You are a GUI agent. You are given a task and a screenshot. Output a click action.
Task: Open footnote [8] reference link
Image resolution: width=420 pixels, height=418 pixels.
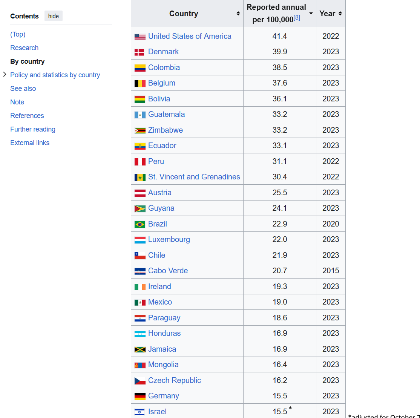tap(297, 18)
